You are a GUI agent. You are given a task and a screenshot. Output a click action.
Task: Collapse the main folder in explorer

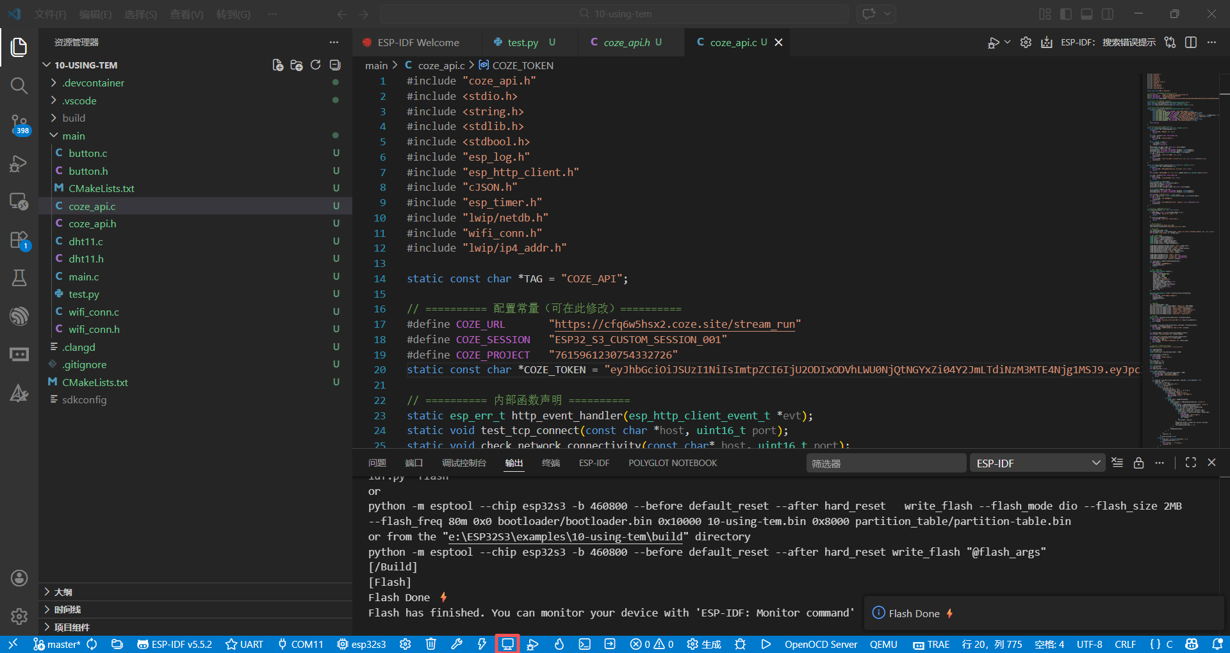pyautogui.click(x=74, y=136)
